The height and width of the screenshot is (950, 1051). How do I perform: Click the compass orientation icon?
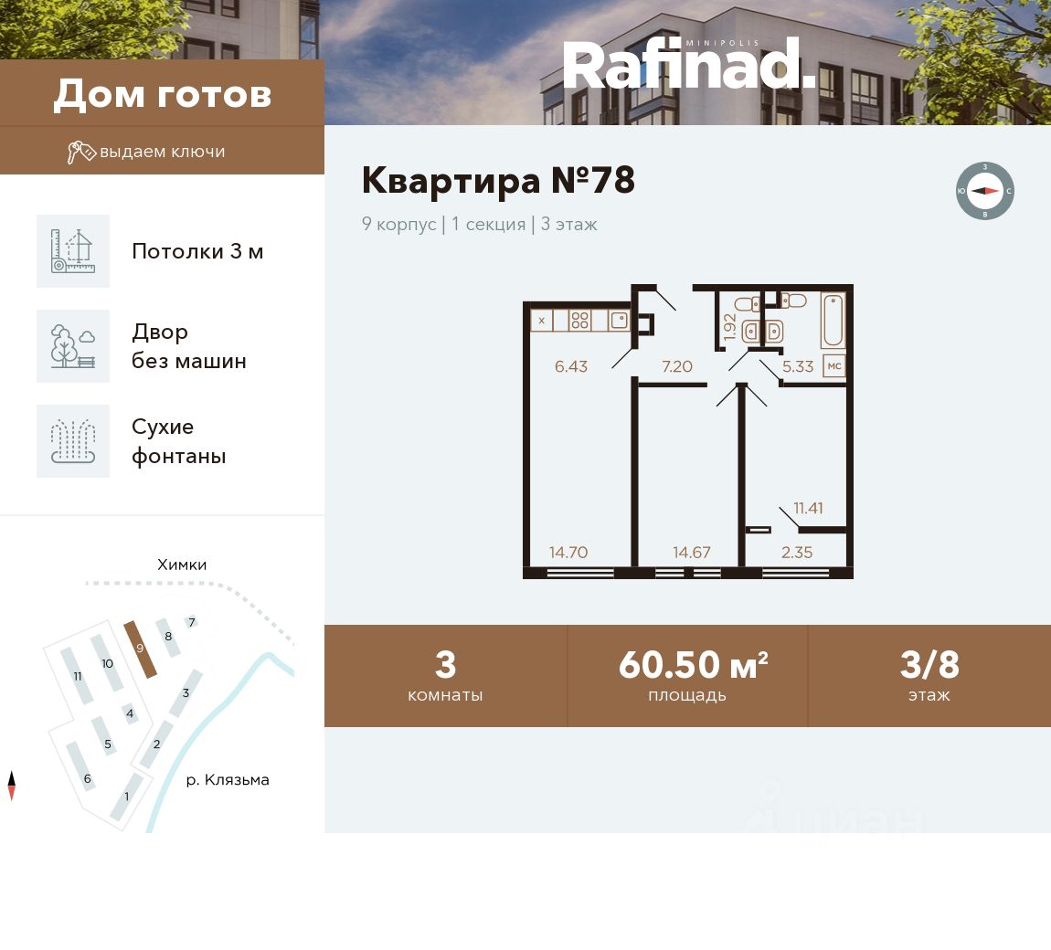click(984, 191)
